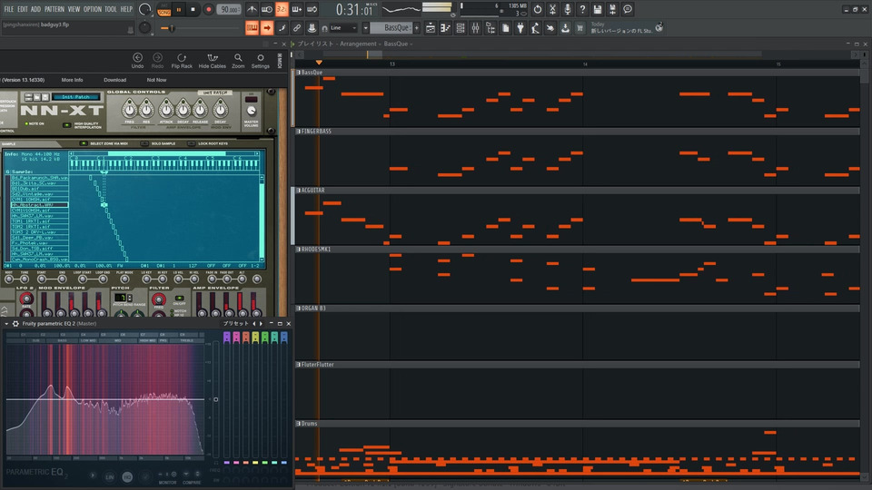Toggle the 3-2-1 countdown before recording

tap(282, 9)
